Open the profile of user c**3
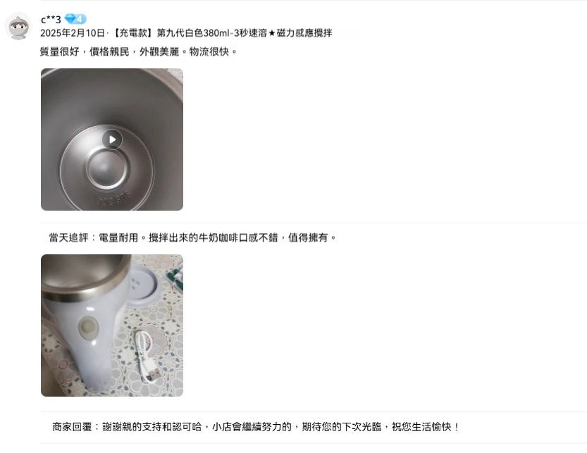This screenshot has height=453, width=587. (x=51, y=20)
